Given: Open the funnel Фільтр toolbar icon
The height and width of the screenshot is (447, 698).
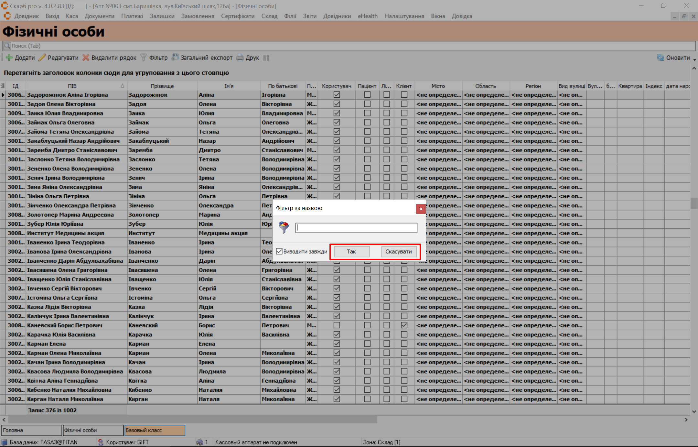Looking at the screenshot, I should 144,58.
